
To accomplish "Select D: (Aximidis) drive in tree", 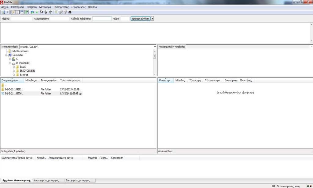I will point(23,63).
